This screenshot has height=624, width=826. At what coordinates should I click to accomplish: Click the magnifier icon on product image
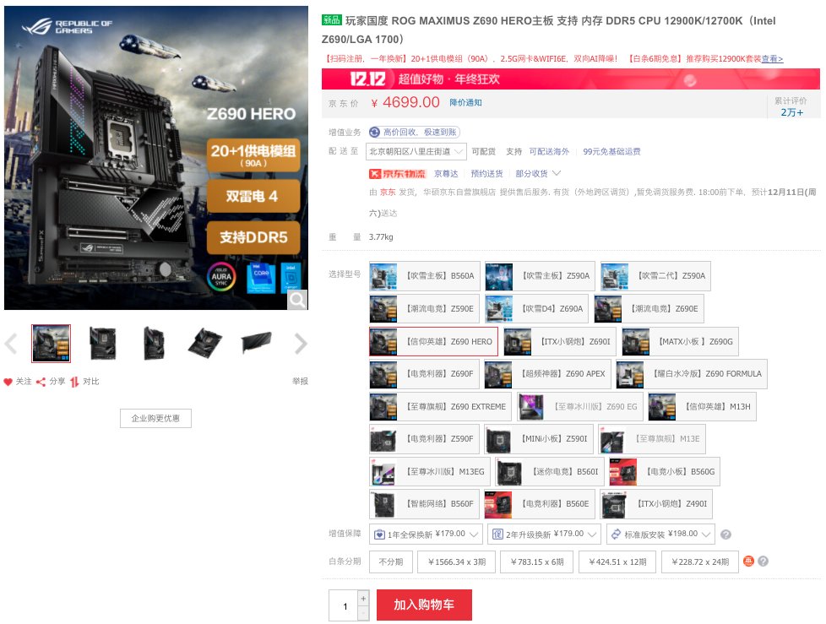[x=297, y=300]
